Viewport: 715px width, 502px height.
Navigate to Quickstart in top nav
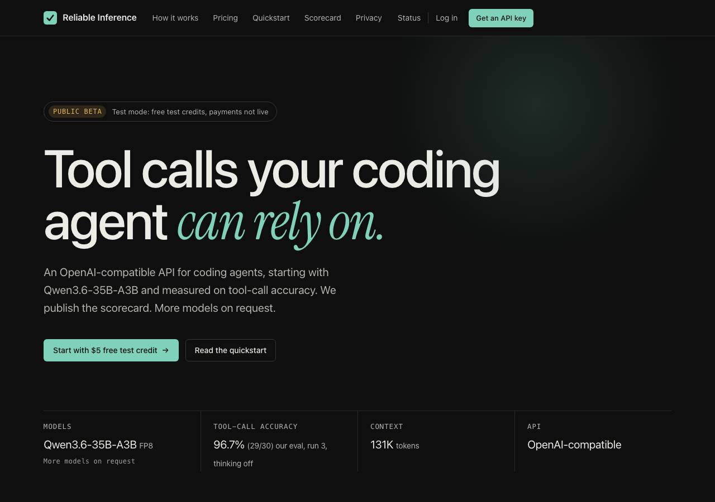(271, 18)
